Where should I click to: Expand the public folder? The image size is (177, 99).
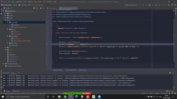tap(6, 18)
